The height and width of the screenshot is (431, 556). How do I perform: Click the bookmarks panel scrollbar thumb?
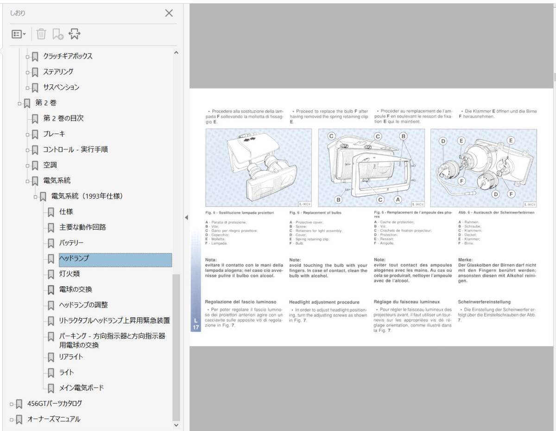pyautogui.click(x=176, y=347)
